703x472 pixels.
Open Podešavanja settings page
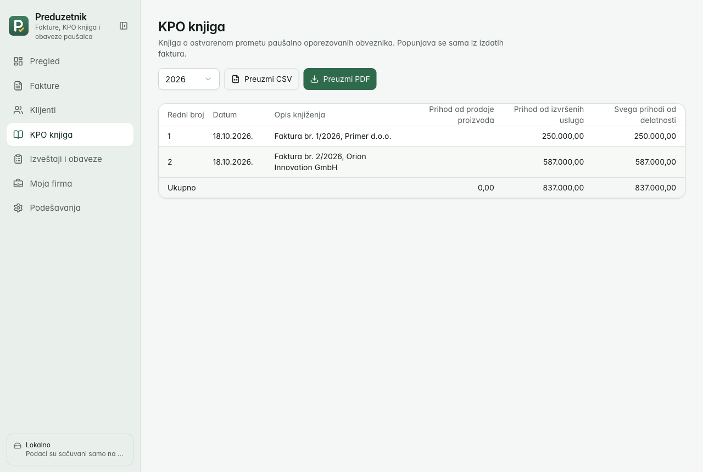tap(70, 208)
